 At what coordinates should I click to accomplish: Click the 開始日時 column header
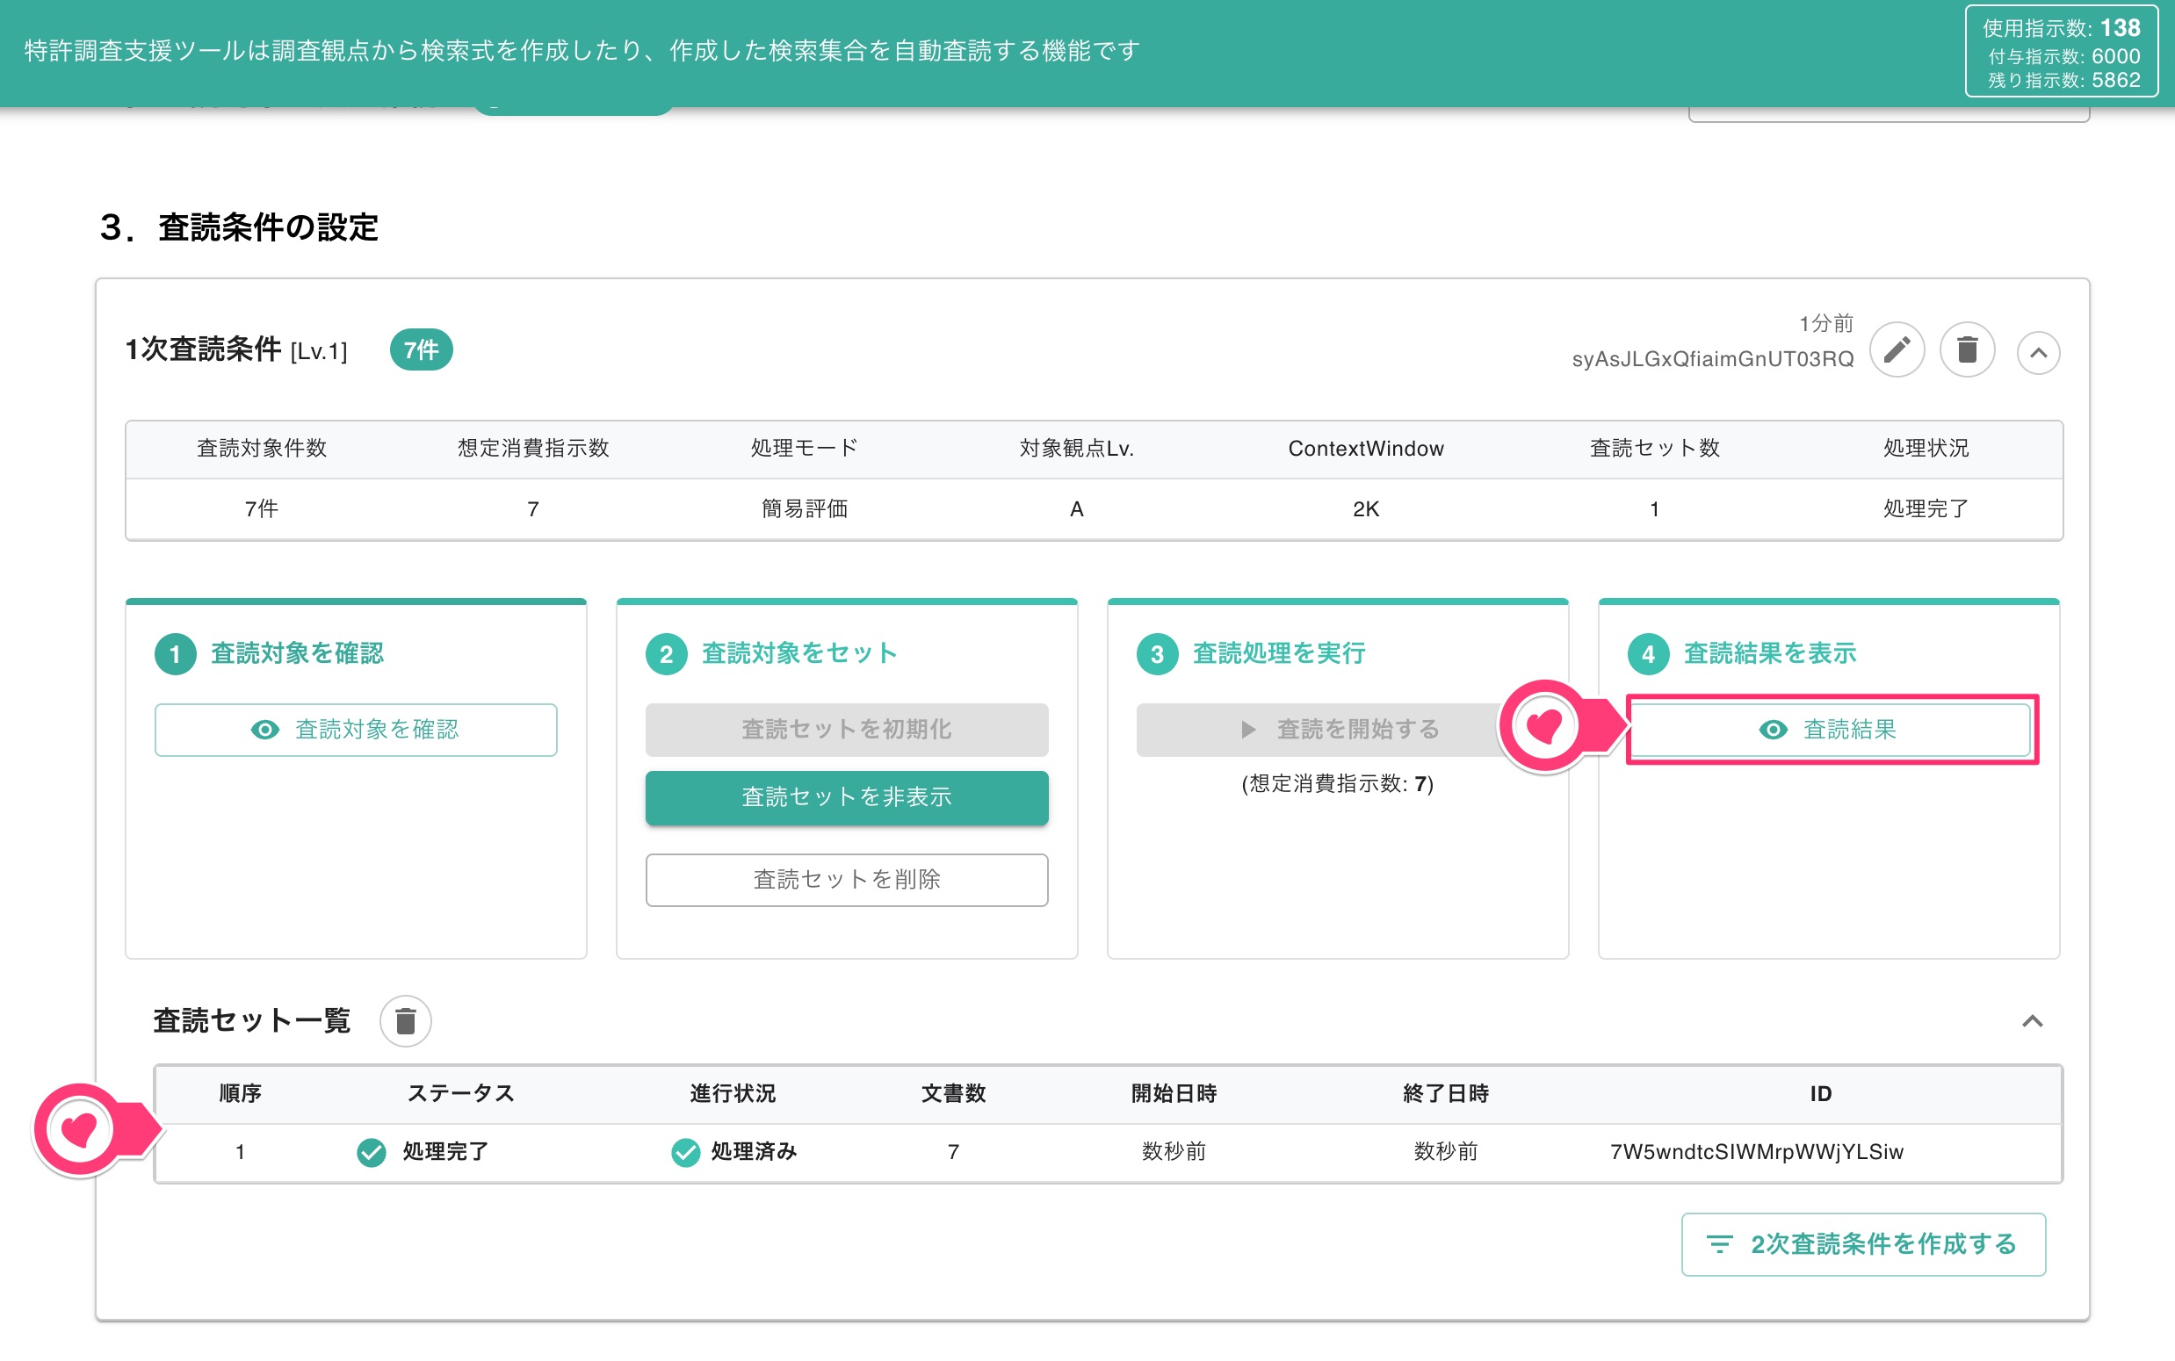pyautogui.click(x=1173, y=1094)
